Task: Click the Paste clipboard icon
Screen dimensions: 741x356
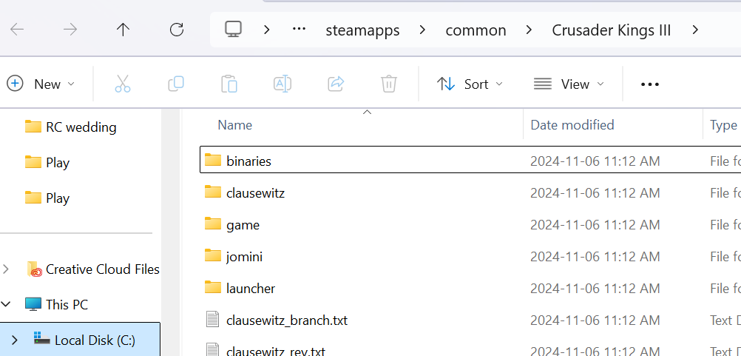Action: pos(229,84)
